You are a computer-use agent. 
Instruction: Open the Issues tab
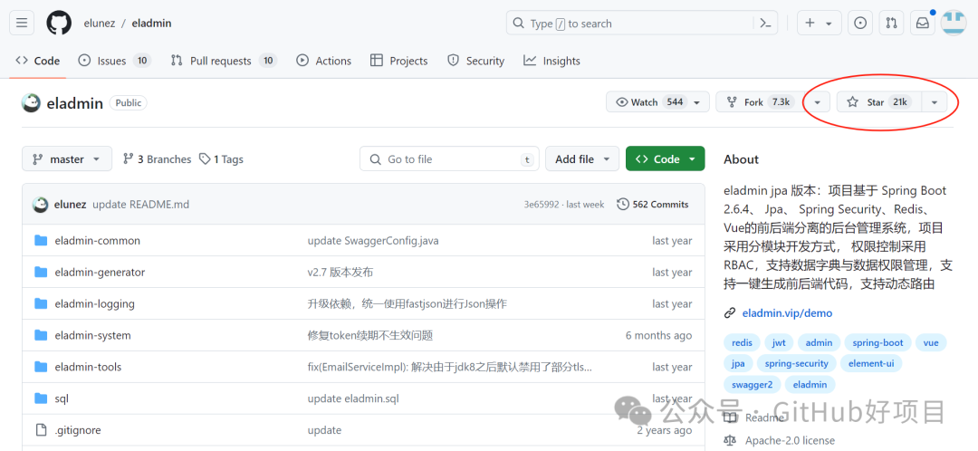click(114, 61)
